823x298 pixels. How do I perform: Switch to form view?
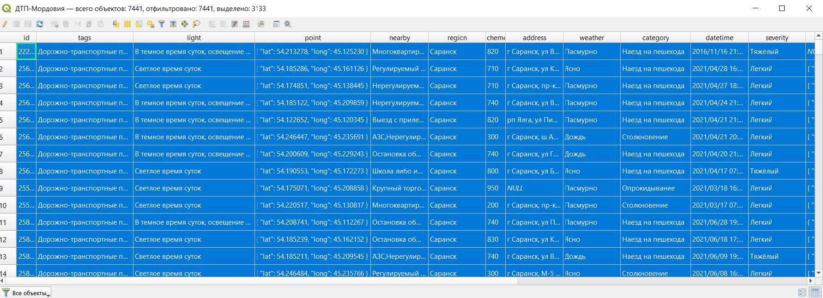click(802, 292)
